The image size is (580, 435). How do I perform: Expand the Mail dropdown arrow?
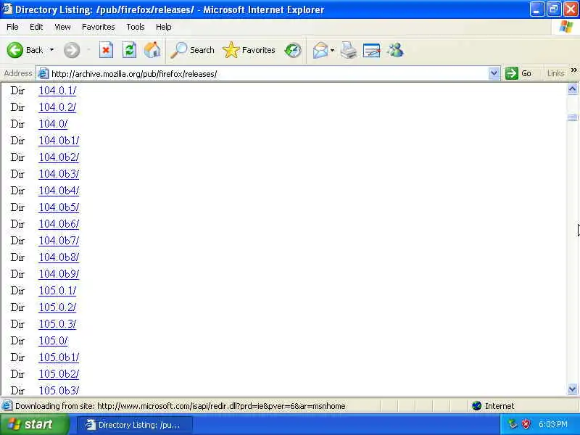click(332, 50)
